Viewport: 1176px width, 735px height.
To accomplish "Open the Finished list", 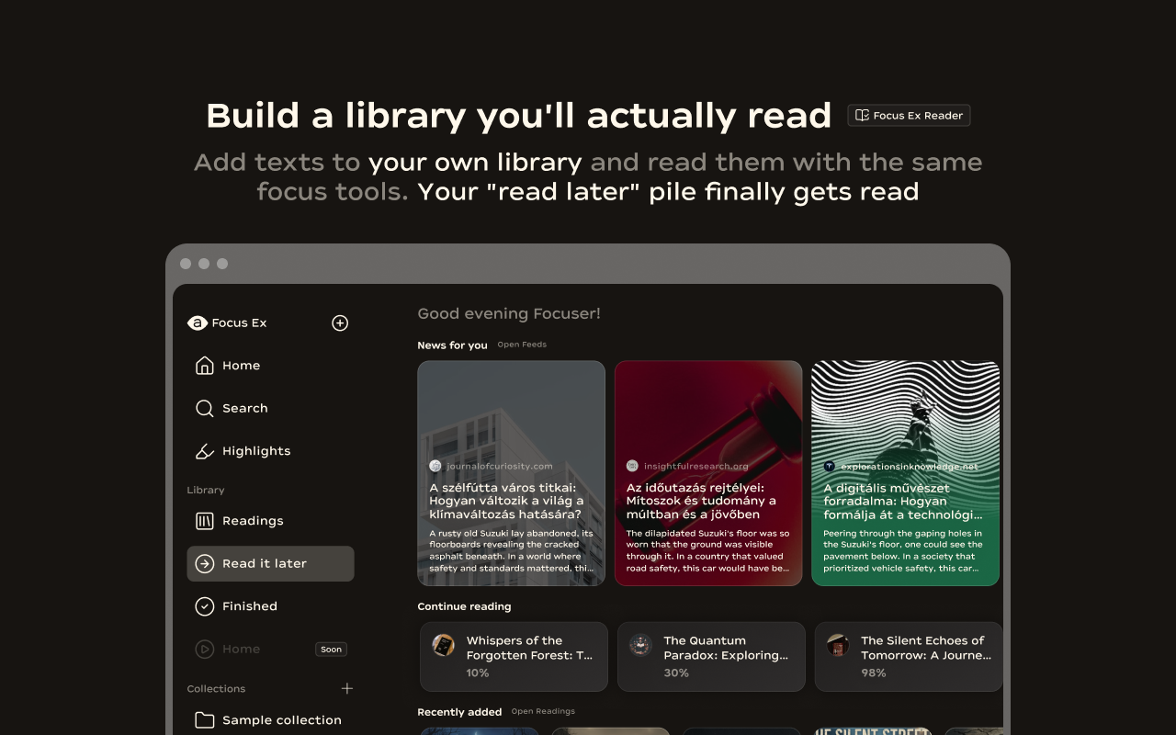I will 270,606.
